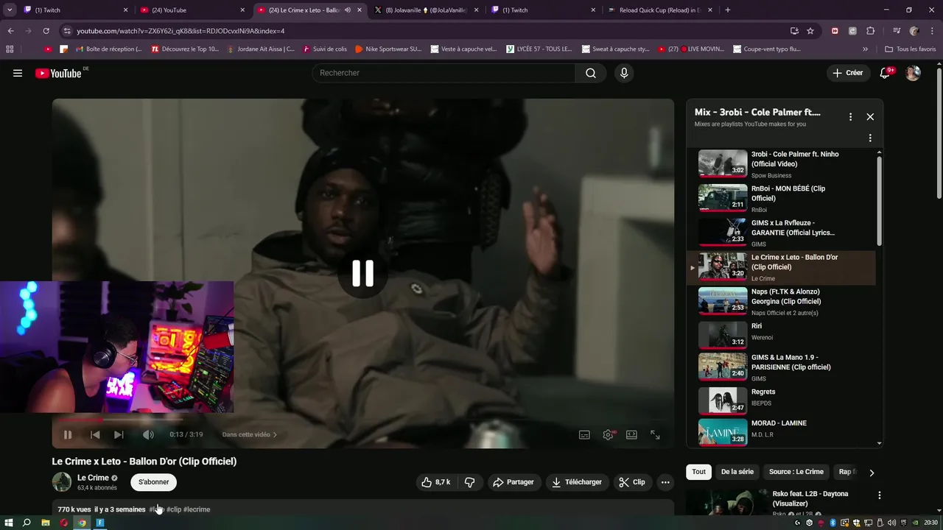Dislike the video

click(469, 482)
